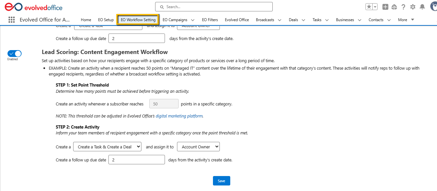Image resolution: width=437 pixels, height=191 pixels.
Task: Open the Trailhead guidance icon
Action: coord(394,7)
